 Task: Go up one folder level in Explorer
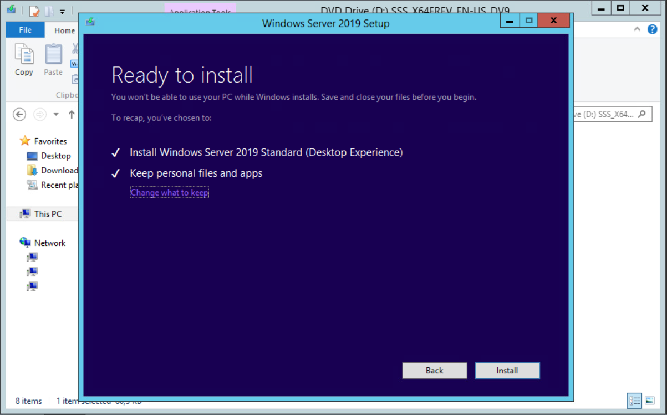pyautogui.click(x=72, y=115)
